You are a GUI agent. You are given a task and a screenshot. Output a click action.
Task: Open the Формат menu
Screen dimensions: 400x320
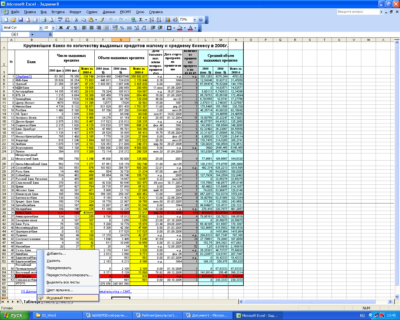point(75,12)
